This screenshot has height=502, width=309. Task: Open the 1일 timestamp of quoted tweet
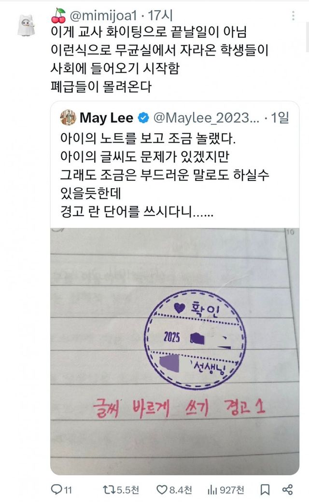280,118
